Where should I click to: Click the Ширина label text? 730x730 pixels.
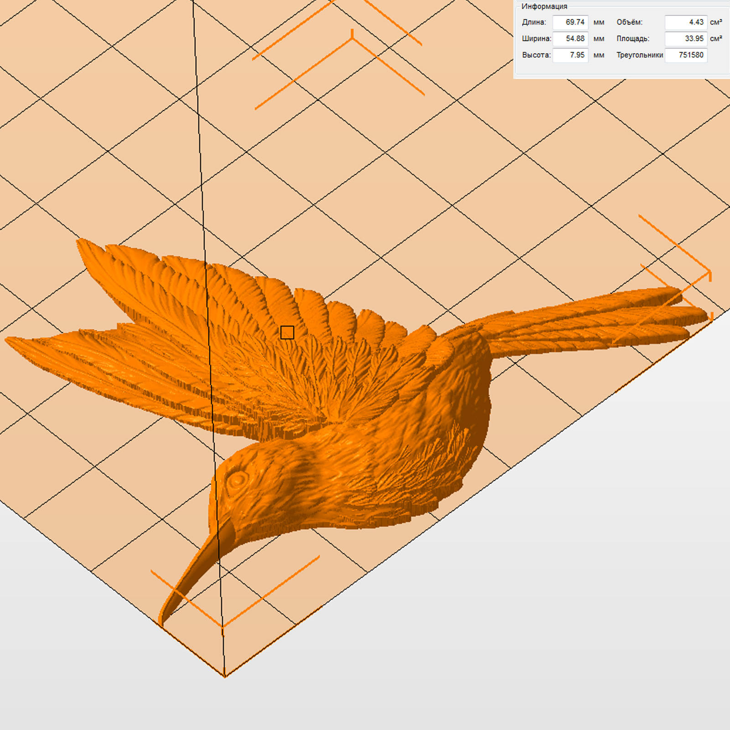pyautogui.click(x=537, y=39)
